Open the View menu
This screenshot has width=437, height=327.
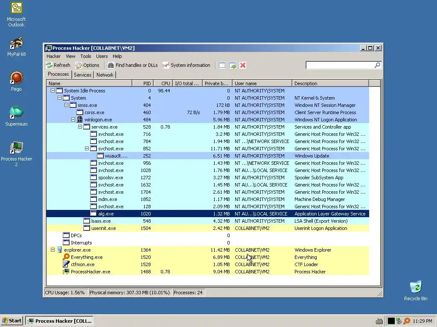point(70,56)
